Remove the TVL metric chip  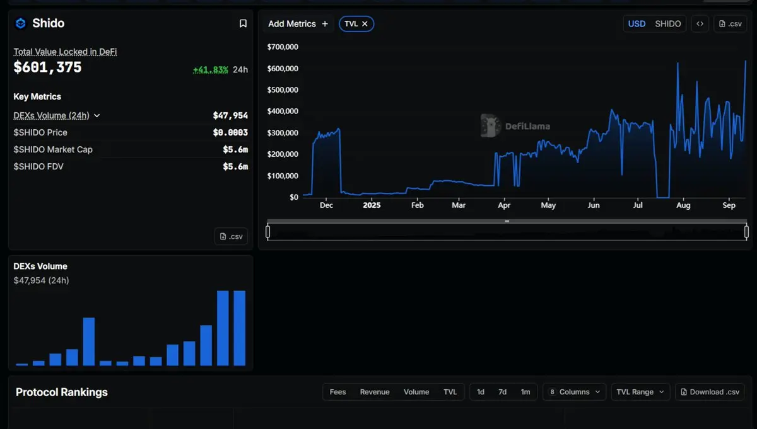(x=365, y=24)
